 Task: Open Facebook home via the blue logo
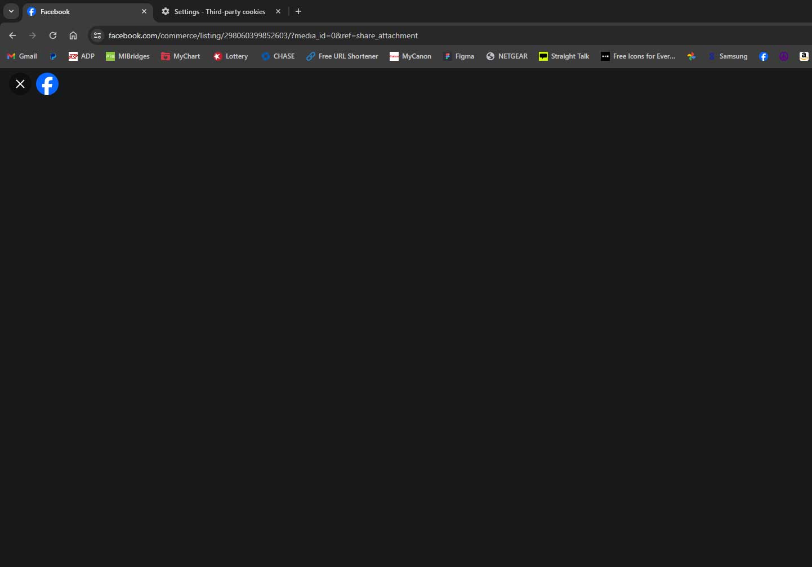(x=47, y=84)
